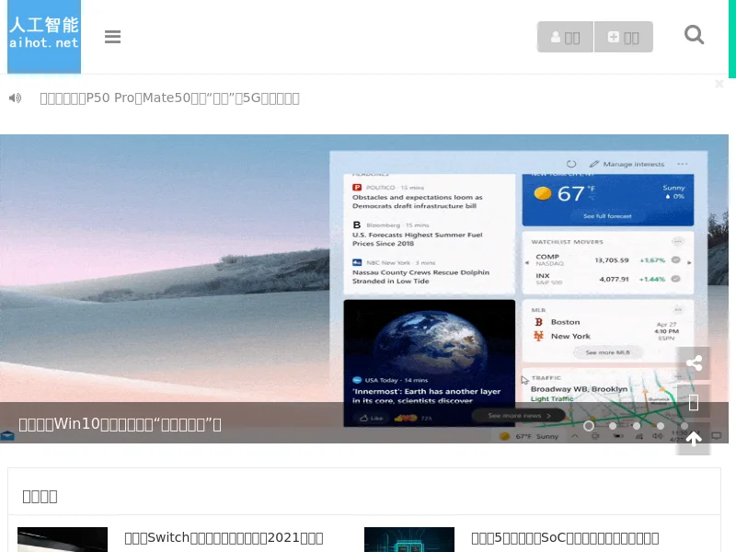Open the SoC chip article title

(565, 537)
